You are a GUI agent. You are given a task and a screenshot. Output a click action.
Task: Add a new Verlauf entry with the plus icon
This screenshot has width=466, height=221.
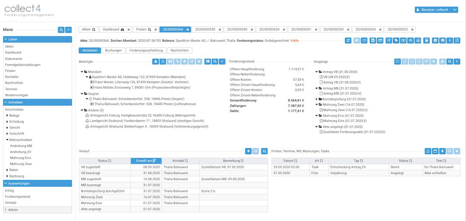click(249, 151)
